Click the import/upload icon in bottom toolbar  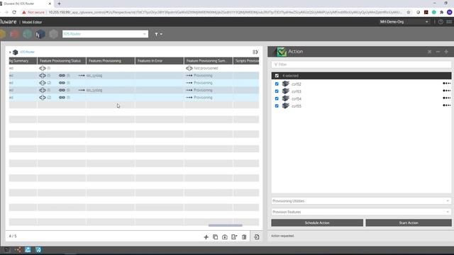(x=225, y=237)
